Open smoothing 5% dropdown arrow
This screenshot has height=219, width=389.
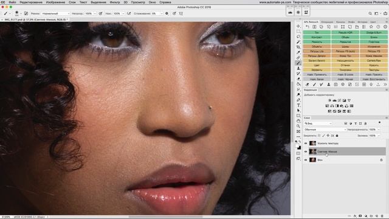(x=161, y=13)
